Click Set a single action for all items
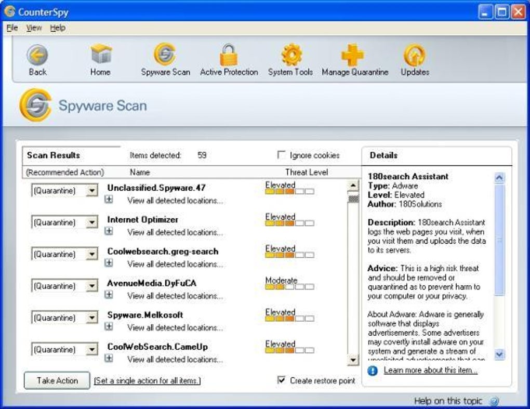 tap(147, 381)
